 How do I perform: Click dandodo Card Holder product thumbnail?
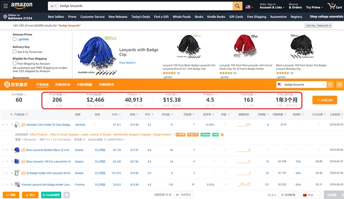tap(17, 125)
